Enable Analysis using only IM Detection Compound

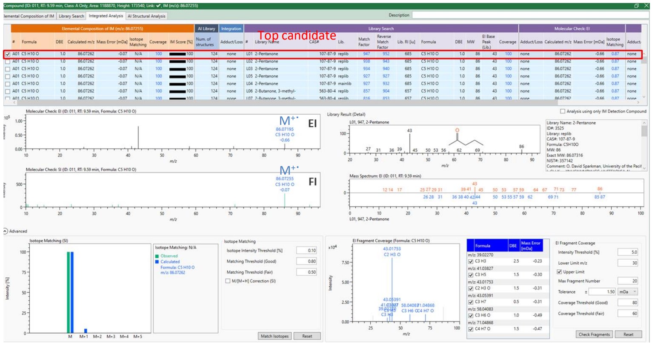563,111
